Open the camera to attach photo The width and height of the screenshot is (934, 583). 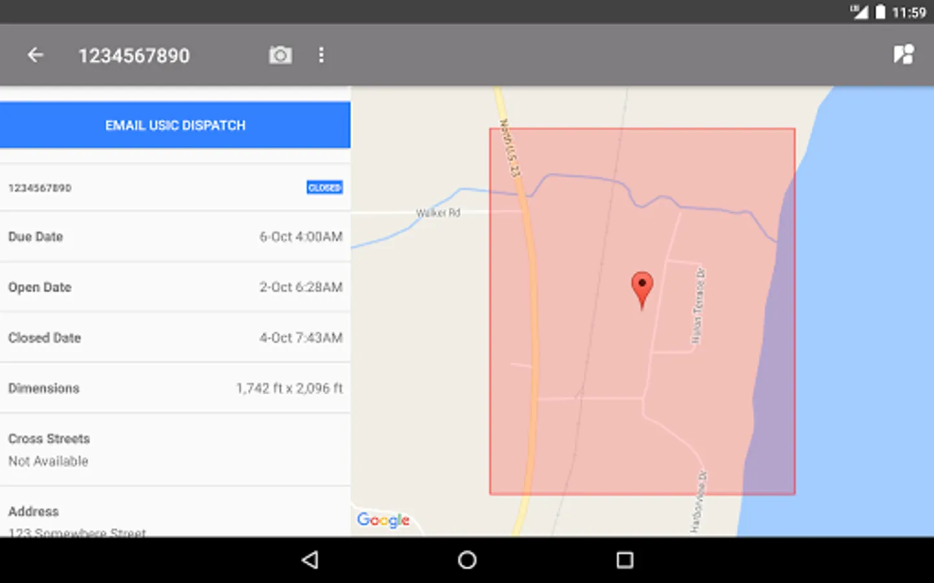pos(280,56)
